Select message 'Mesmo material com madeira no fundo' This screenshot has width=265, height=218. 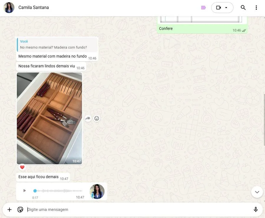53,56
